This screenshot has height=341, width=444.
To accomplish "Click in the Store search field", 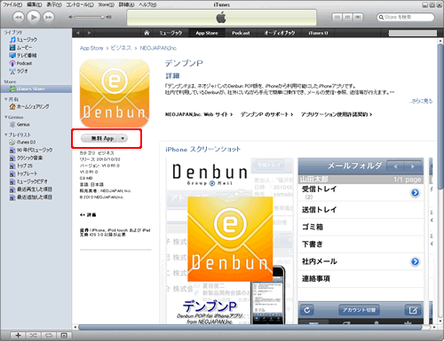I will click(405, 17).
